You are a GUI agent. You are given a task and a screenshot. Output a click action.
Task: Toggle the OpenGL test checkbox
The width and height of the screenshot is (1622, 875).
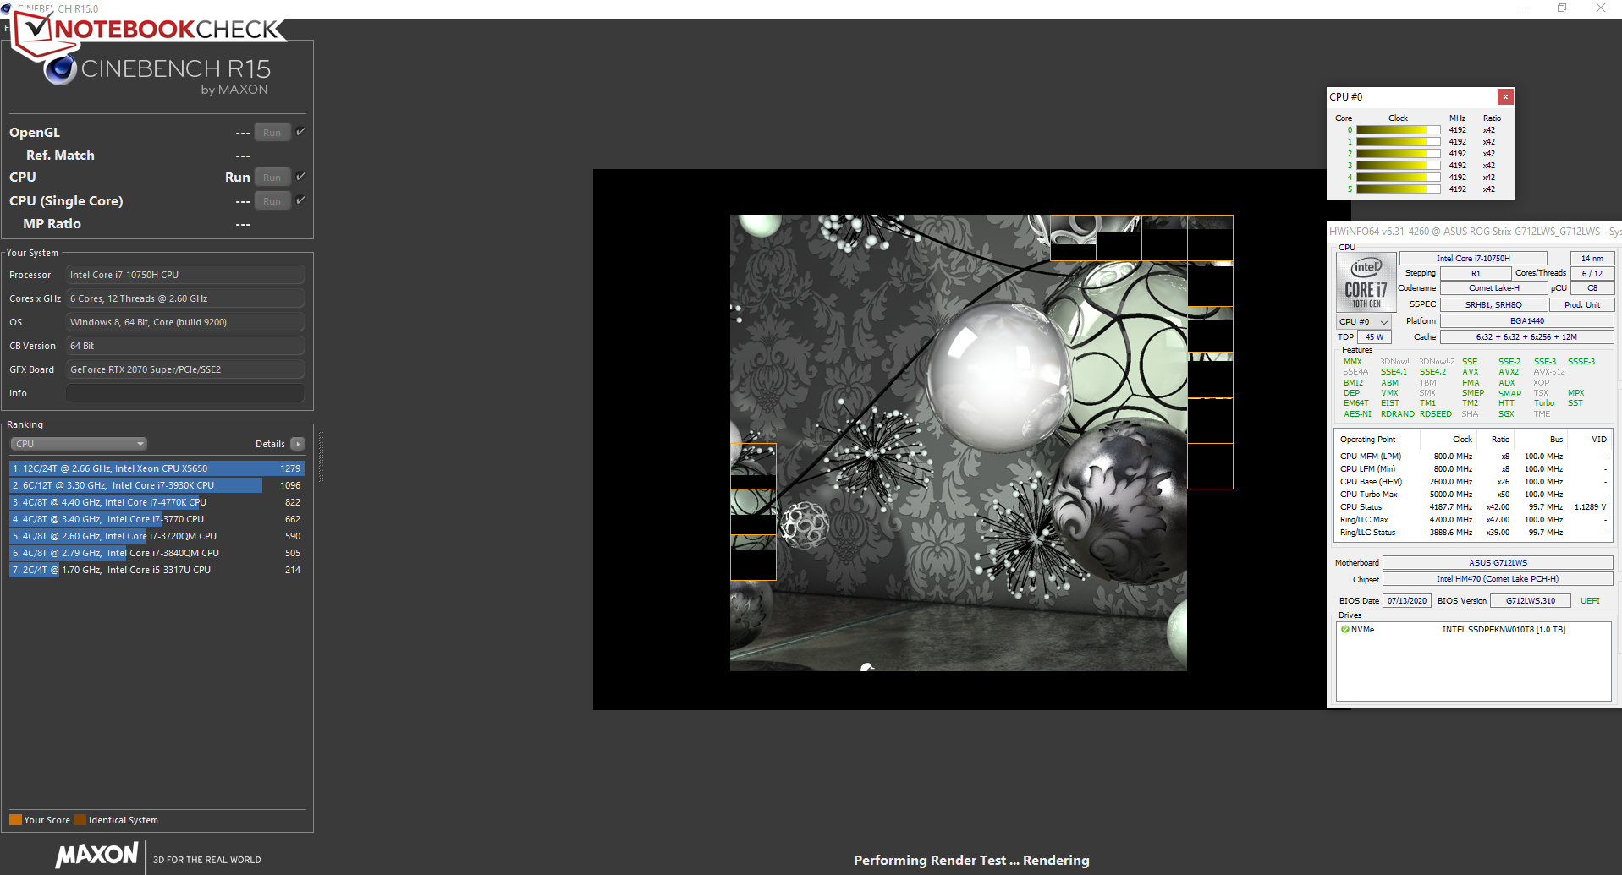(x=300, y=132)
